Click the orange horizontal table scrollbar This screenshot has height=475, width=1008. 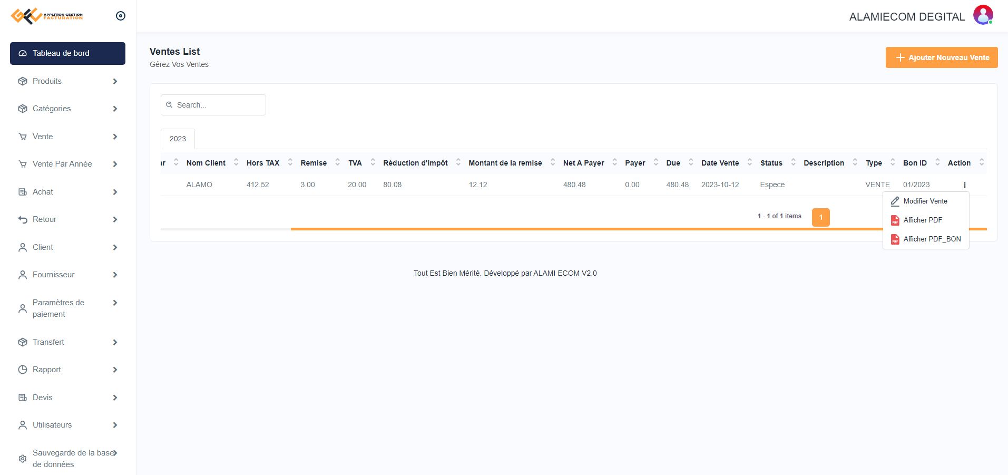click(x=580, y=229)
